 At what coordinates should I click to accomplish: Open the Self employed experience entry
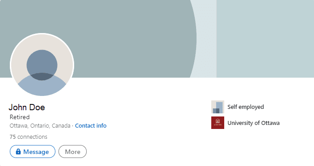coord(246,107)
